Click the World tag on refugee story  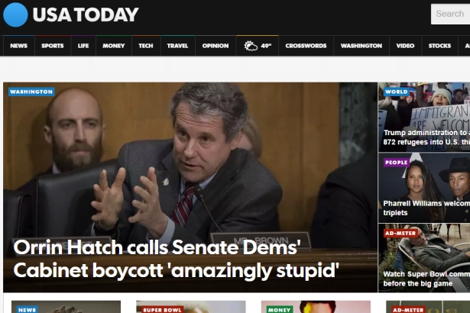coord(397,92)
